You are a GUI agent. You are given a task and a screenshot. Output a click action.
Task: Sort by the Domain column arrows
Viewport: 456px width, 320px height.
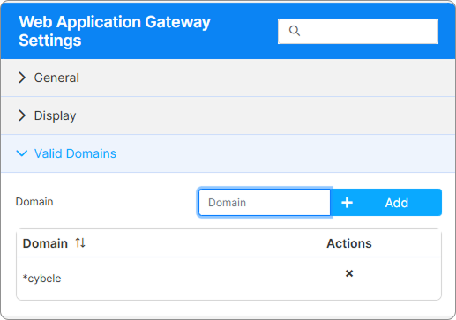(80, 243)
